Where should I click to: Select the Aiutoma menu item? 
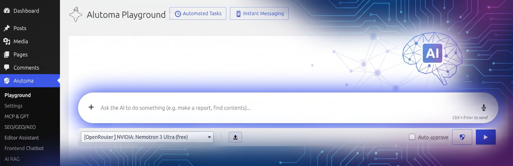pyautogui.click(x=30, y=81)
